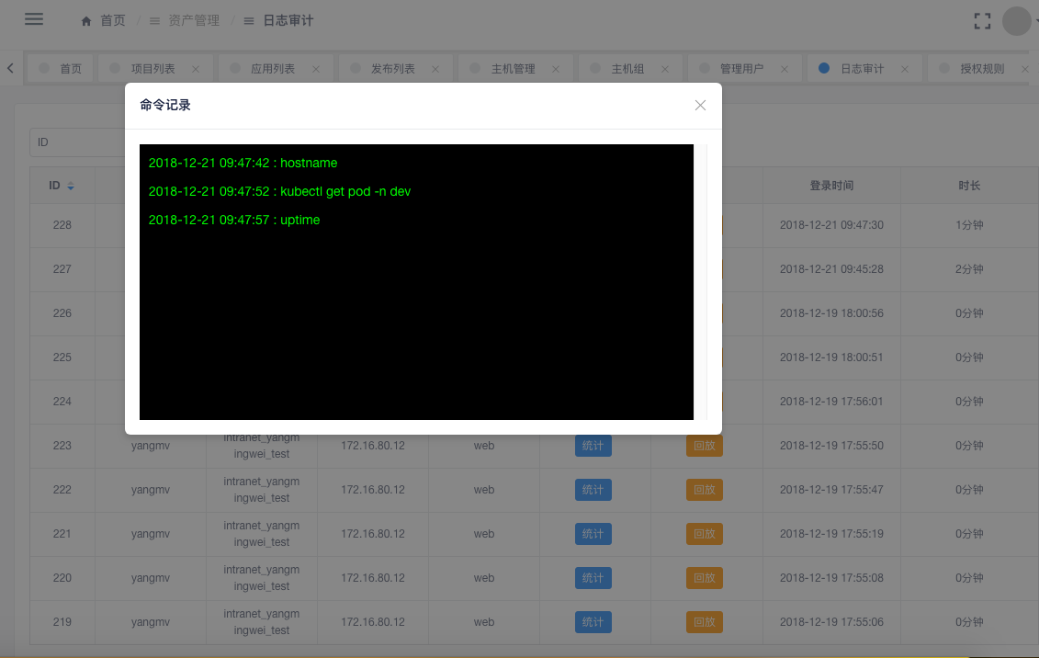Viewport: 1039px width, 658px height.
Task: Go to 首页 in breadcrumb
Action: point(113,20)
